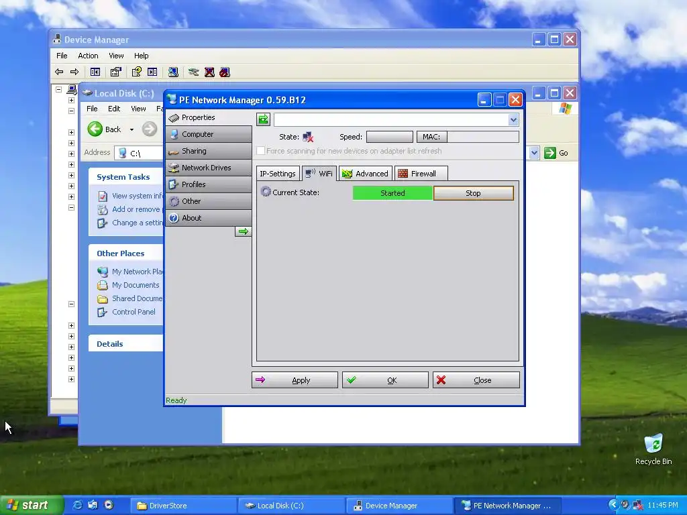Collapse the root computer node in Device Manager
Viewport: 687px width, 515px height.
tap(59, 89)
